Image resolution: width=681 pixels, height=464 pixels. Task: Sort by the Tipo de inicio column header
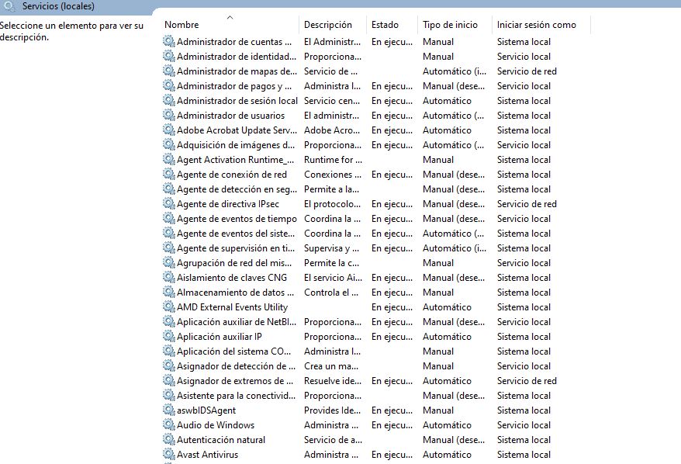coord(450,25)
